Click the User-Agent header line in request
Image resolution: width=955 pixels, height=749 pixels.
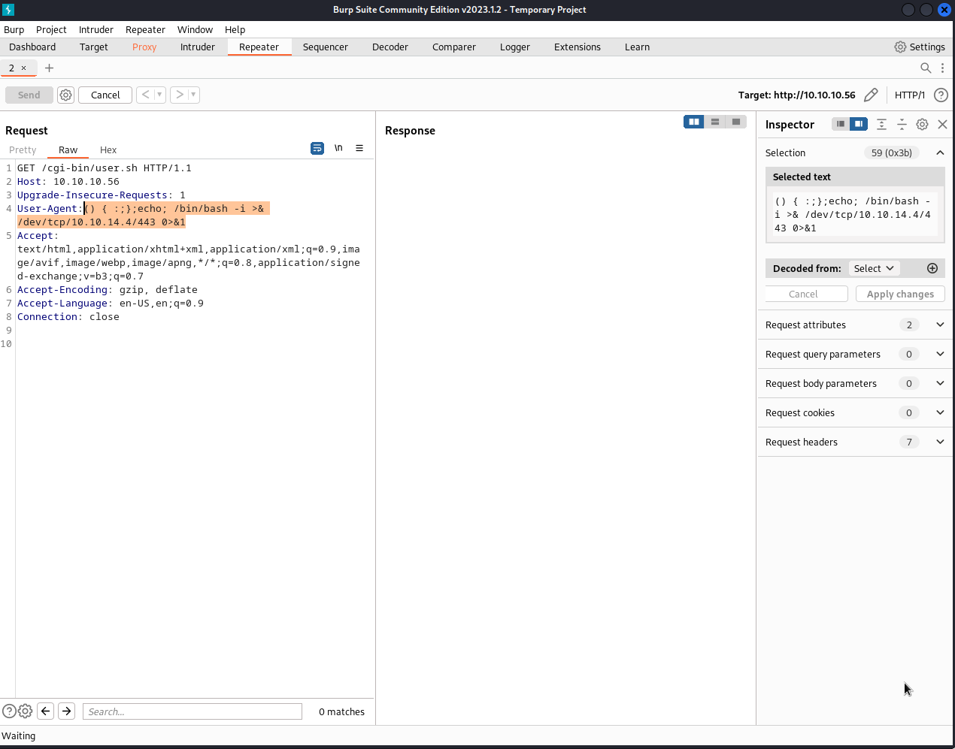[143, 215]
